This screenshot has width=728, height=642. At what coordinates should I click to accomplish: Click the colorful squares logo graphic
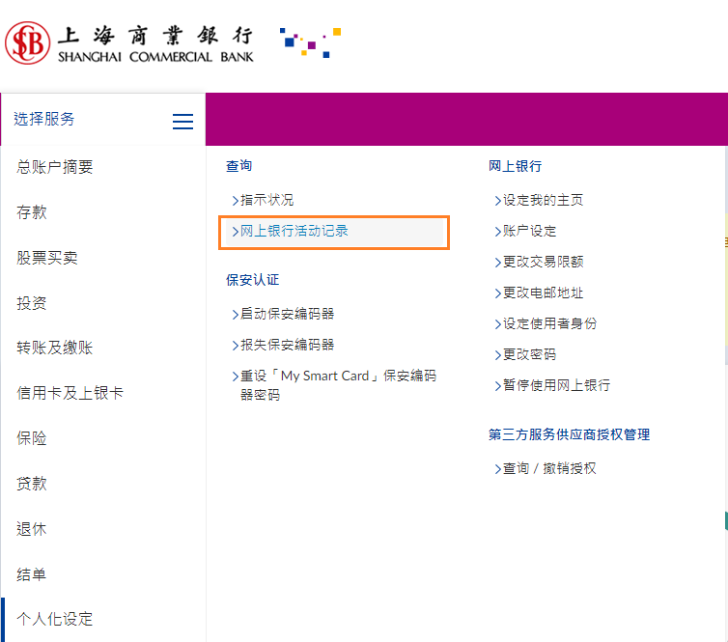click(310, 42)
